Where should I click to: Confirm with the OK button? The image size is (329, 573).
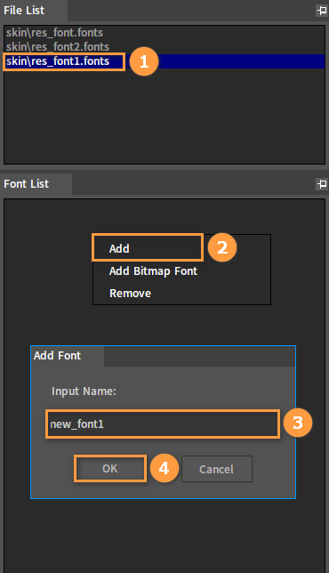[110, 469]
